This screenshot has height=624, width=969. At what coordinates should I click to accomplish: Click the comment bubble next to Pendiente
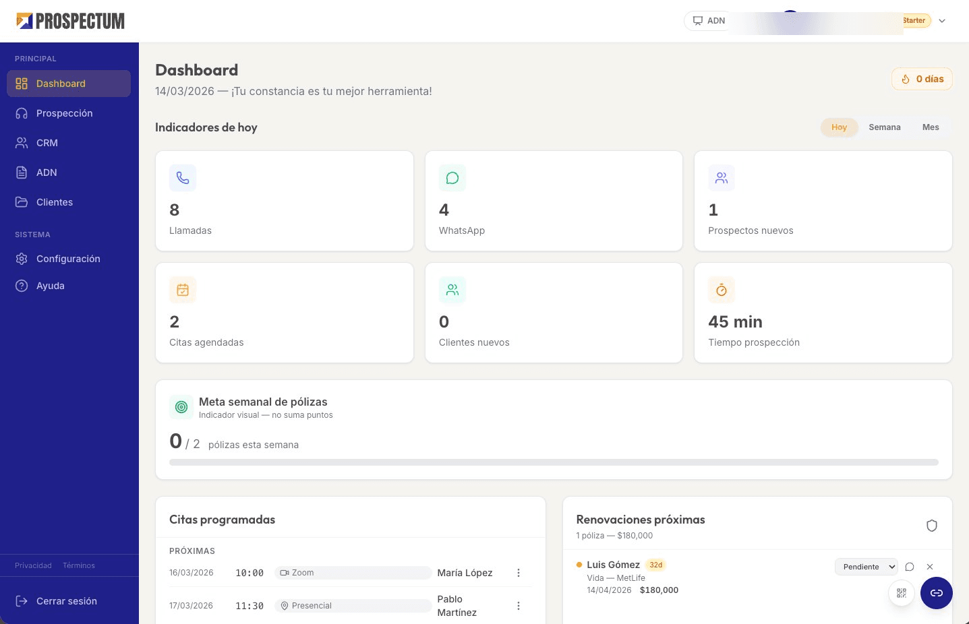(x=910, y=567)
